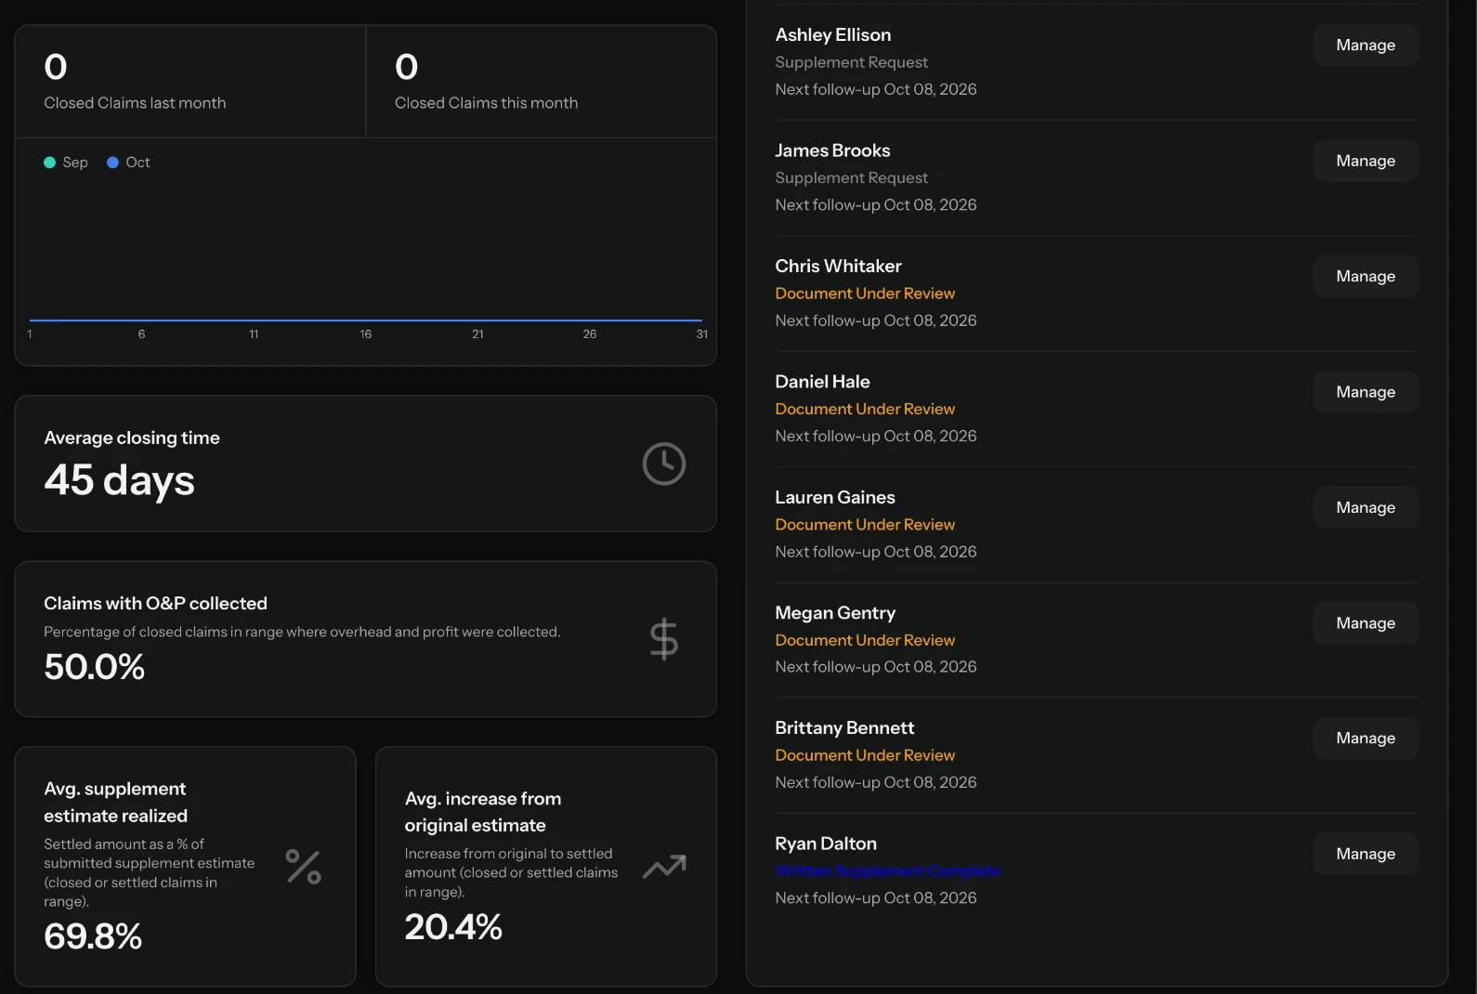Select the Ryan Dalton name
Screen dimensions: 1477x994
click(x=826, y=844)
